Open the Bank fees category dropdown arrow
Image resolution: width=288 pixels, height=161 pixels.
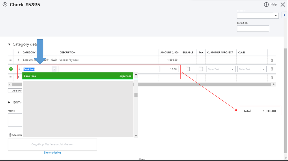coord(54,69)
